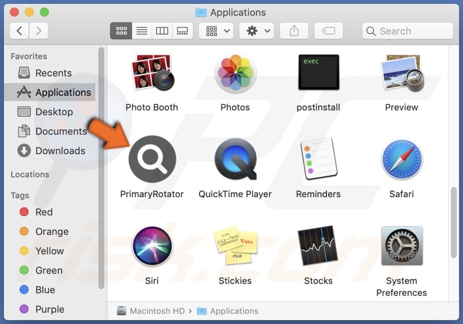The height and width of the screenshot is (324, 463).
Task: Open the Preview app icon
Action: point(401,73)
